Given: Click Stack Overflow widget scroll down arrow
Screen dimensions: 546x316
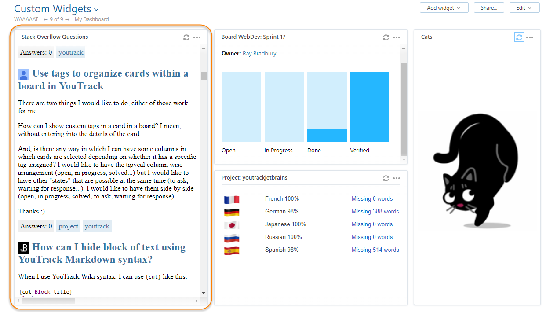Looking at the screenshot, I should tap(204, 293).
